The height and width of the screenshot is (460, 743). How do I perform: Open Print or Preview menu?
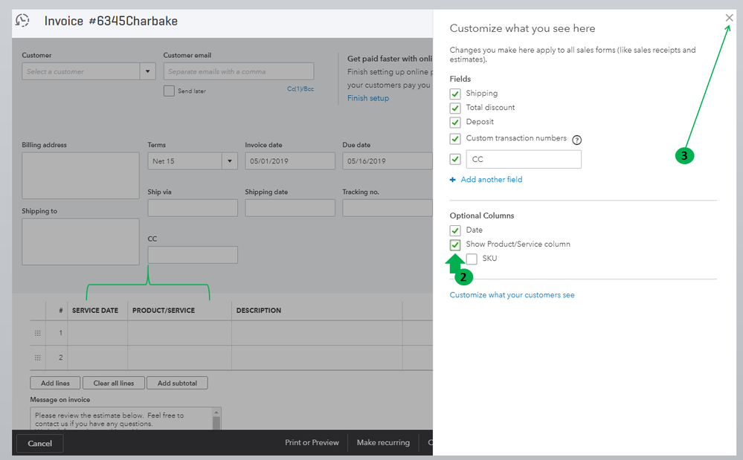[312, 443]
